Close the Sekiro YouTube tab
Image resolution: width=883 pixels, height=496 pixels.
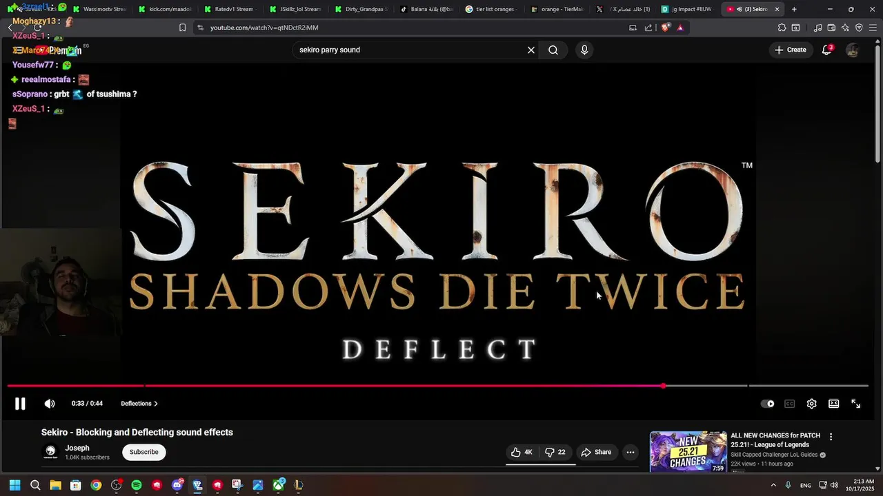777,9
